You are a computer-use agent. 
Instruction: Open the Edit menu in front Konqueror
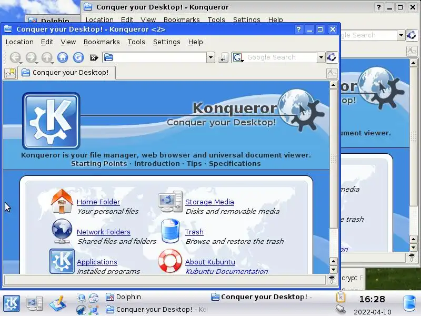tap(47, 42)
